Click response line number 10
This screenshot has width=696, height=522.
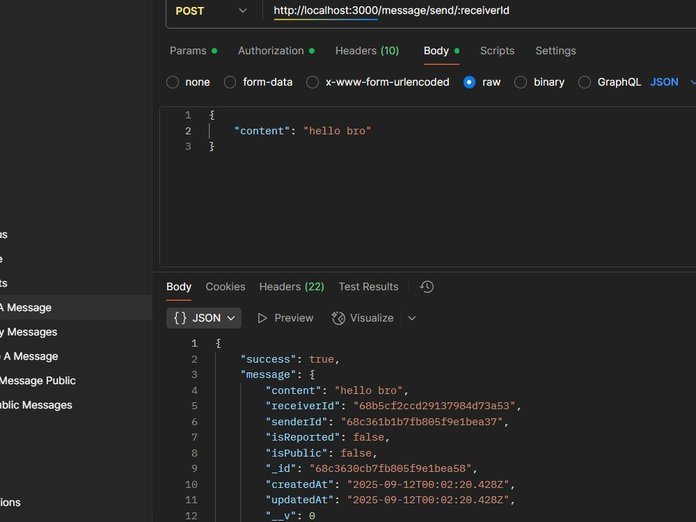(191, 484)
